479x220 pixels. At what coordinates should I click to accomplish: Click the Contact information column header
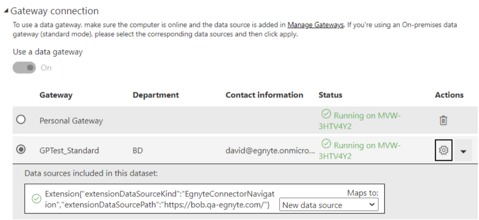pos(264,95)
